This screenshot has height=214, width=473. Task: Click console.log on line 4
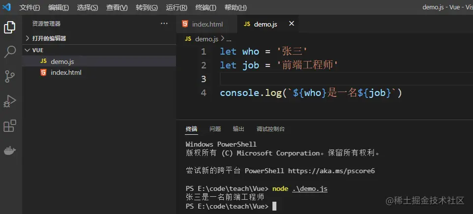[250, 92]
